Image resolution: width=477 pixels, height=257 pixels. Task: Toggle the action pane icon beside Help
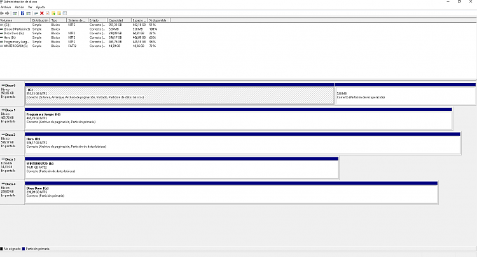click(x=28, y=13)
